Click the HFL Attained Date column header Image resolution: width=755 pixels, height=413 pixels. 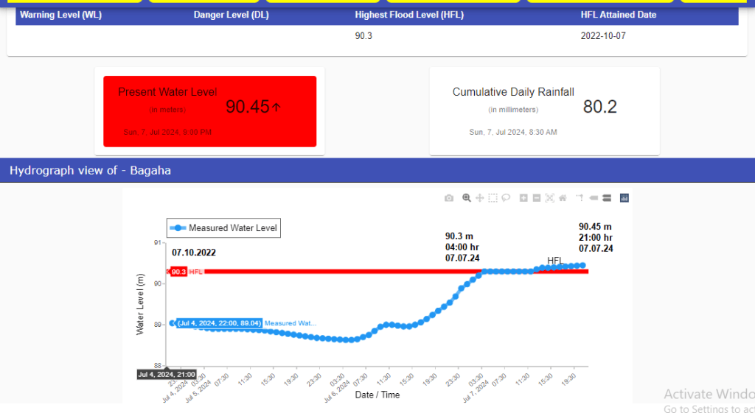coord(618,15)
